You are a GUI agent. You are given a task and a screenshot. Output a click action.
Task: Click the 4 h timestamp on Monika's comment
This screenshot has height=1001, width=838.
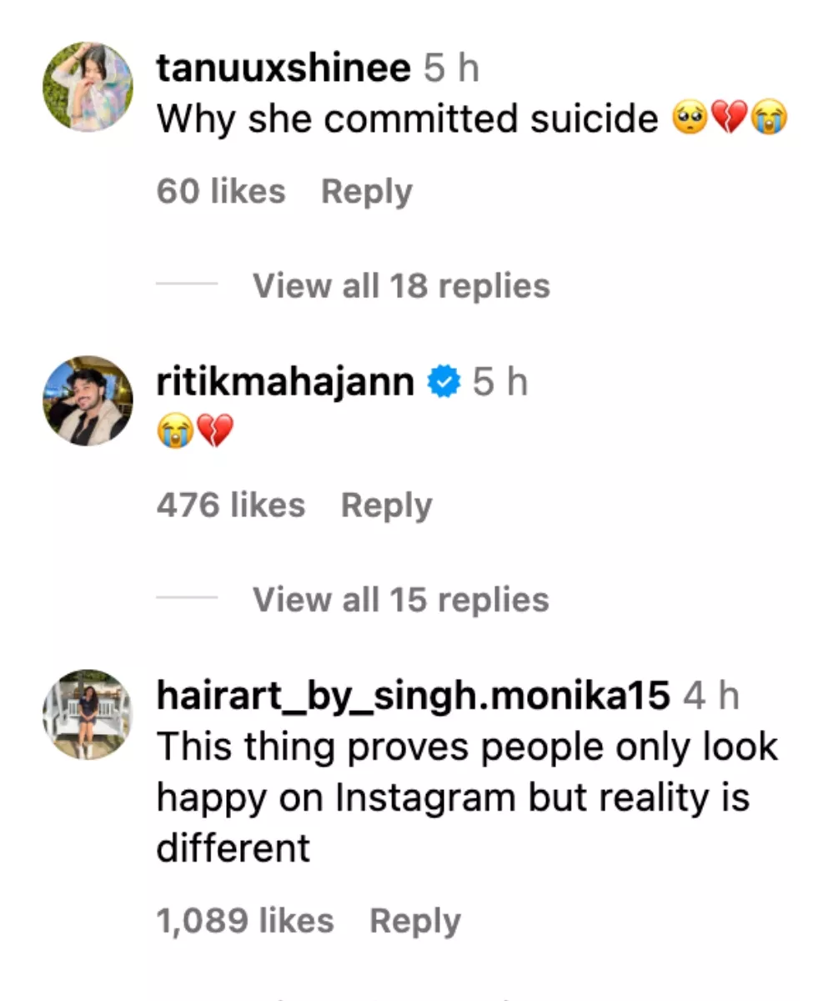pyautogui.click(x=710, y=696)
